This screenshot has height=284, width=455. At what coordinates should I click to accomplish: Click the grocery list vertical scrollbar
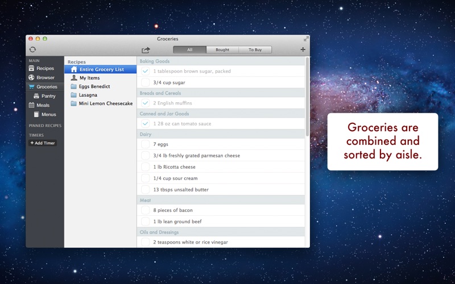[x=307, y=97]
